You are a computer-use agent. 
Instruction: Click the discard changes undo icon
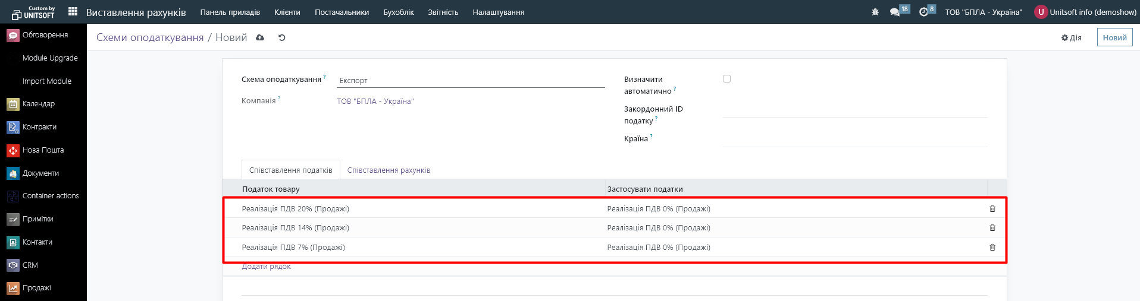pyautogui.click(x=282, y=37)
